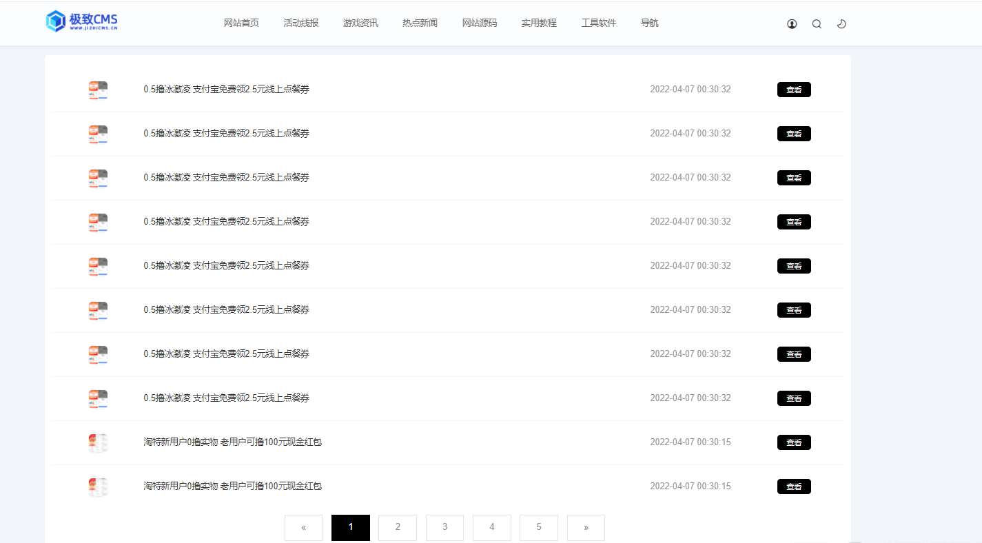982x543 pixels.
Task: Click the 导航 menu item
Action: pyautogui.click(x=650, y=23)
